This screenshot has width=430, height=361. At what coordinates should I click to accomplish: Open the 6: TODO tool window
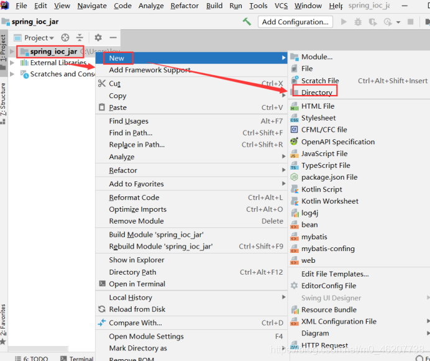[x=32, y=359]
